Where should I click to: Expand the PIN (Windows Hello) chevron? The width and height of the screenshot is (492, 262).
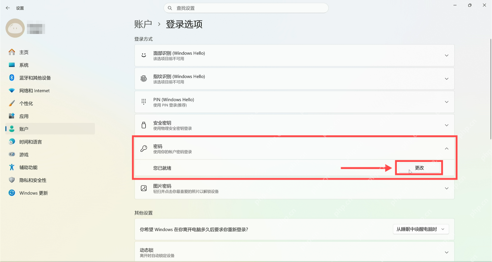pyautogui.click(x=447, y=102)
